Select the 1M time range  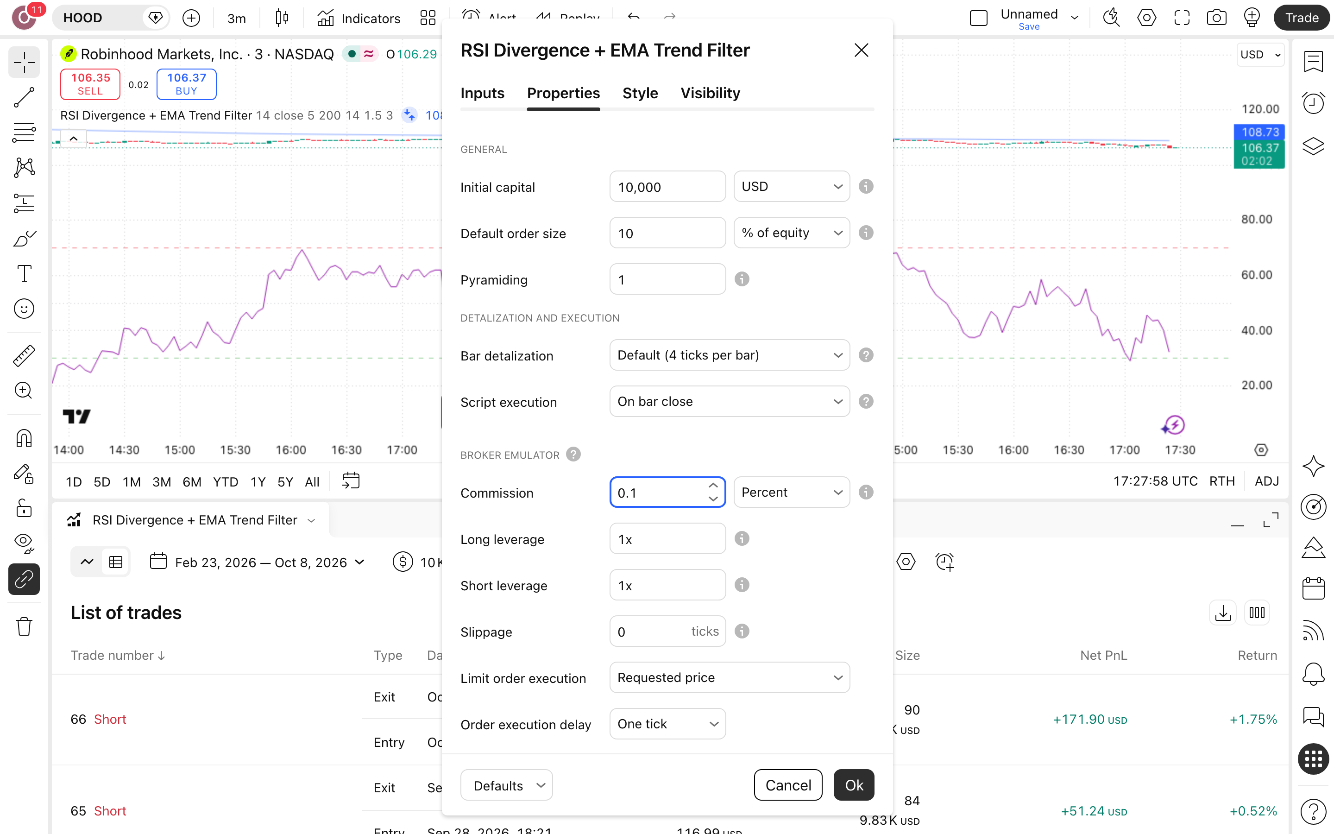click(131, 481)
